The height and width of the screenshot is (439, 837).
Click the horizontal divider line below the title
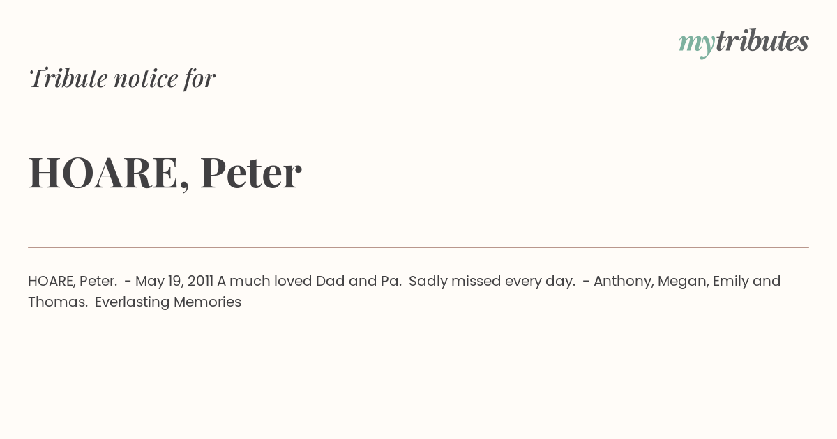(x=418, y=247)
